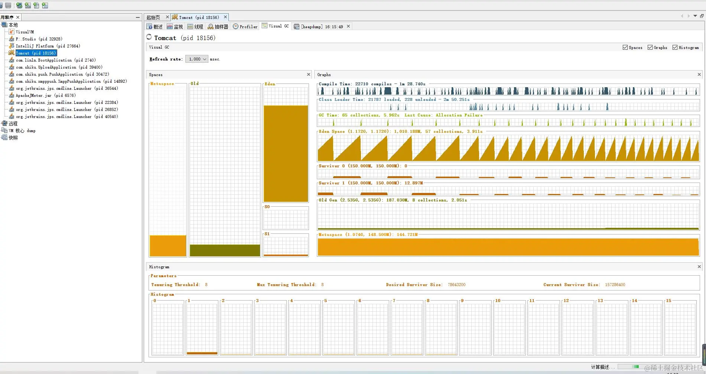Uncheck the Graphs checkbox
Screen dimensions: 706x374
(650, 47)
